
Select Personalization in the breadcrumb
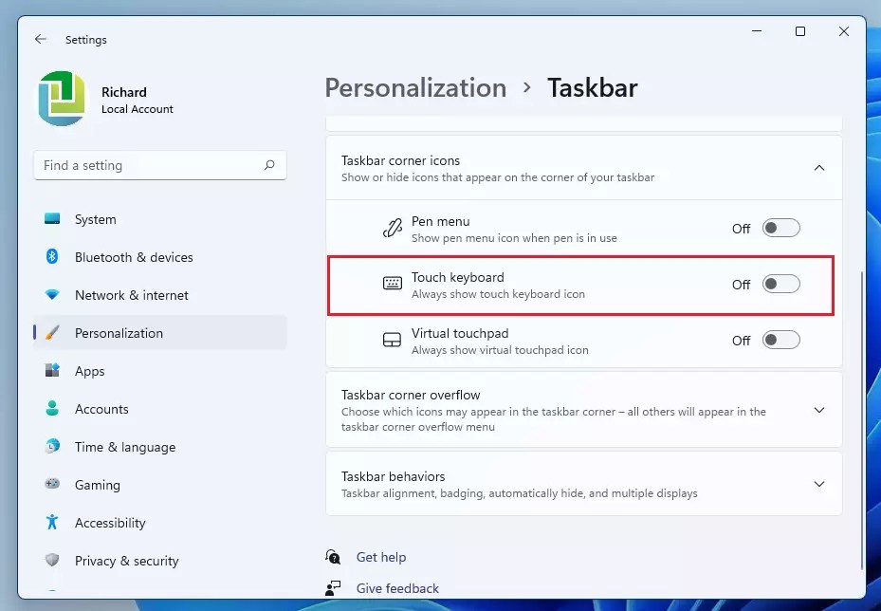[x=415, y=87]
